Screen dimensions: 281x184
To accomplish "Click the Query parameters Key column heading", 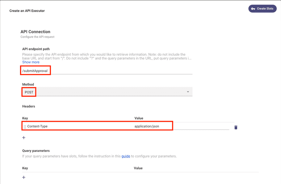I will click(25, 168).
